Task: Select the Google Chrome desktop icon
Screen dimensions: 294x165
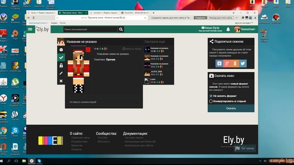Action: (x=3, y=132)
